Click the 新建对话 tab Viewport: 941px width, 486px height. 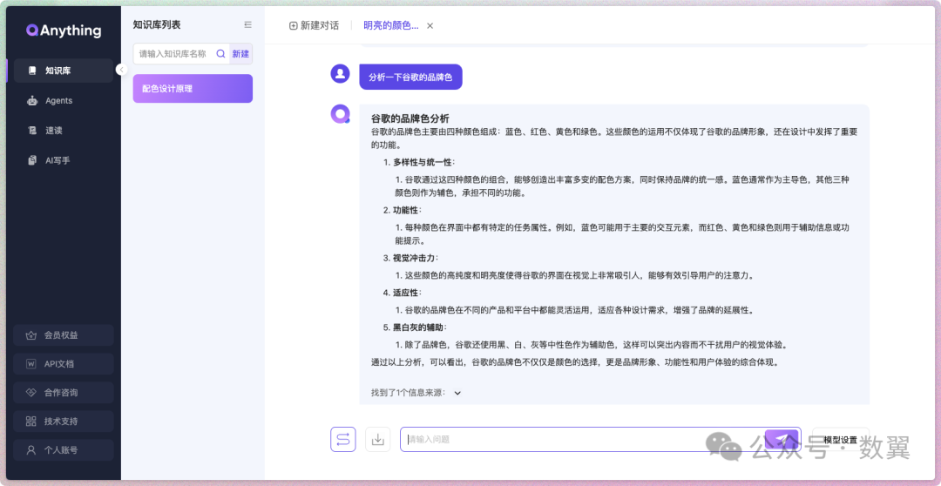pos(314,26)
